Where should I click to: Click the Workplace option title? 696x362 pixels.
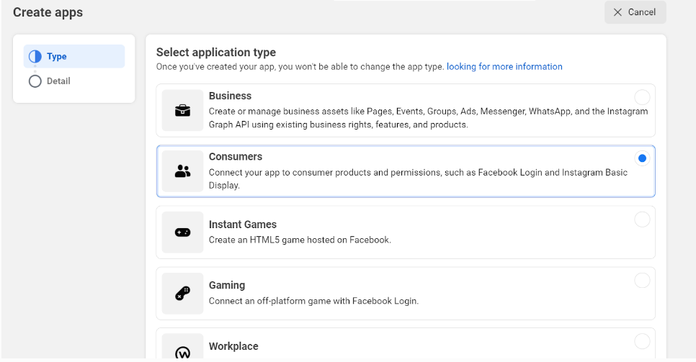(233, 346)
